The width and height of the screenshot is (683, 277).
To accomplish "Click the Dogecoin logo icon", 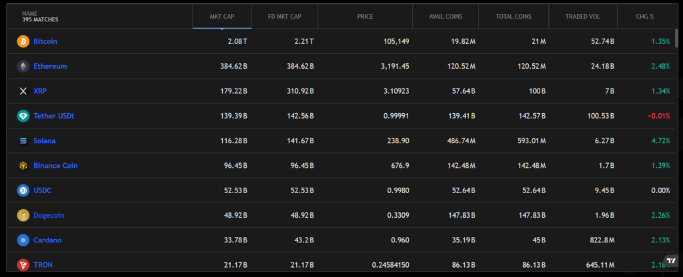I will pos(23,215).
